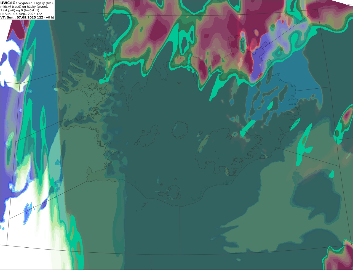
Task: Click the 'IT: Sun.. 07. Sep.. 2025 12Z' line
Action: click(x=21, y=14)
